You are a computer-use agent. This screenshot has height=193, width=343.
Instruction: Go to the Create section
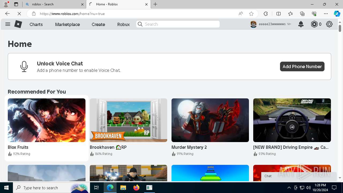point(98,24)
